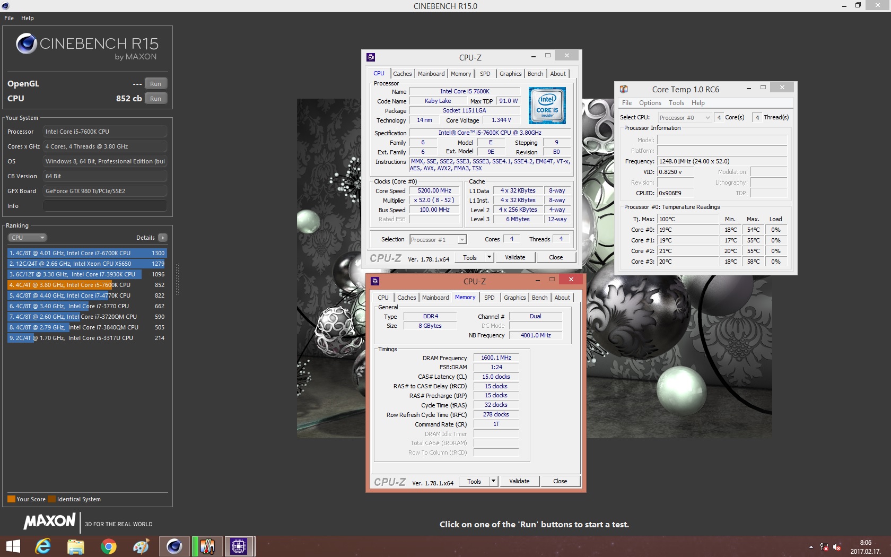
Task: Select highlighted ranking row Intel Core i5-7600K
Action: (x=87, y=285)
